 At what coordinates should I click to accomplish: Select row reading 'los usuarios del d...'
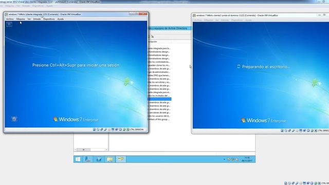click(159, 116)
